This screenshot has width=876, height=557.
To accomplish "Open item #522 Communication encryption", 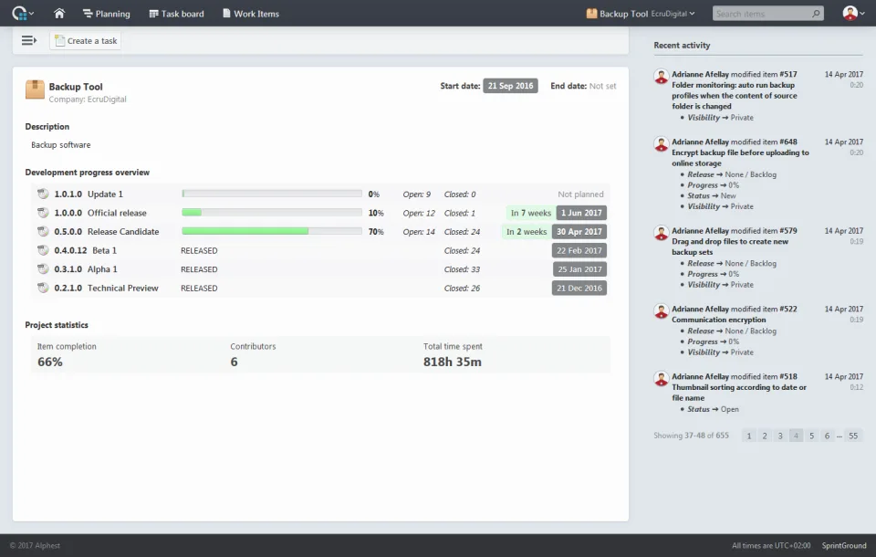I will pos(718,320).
